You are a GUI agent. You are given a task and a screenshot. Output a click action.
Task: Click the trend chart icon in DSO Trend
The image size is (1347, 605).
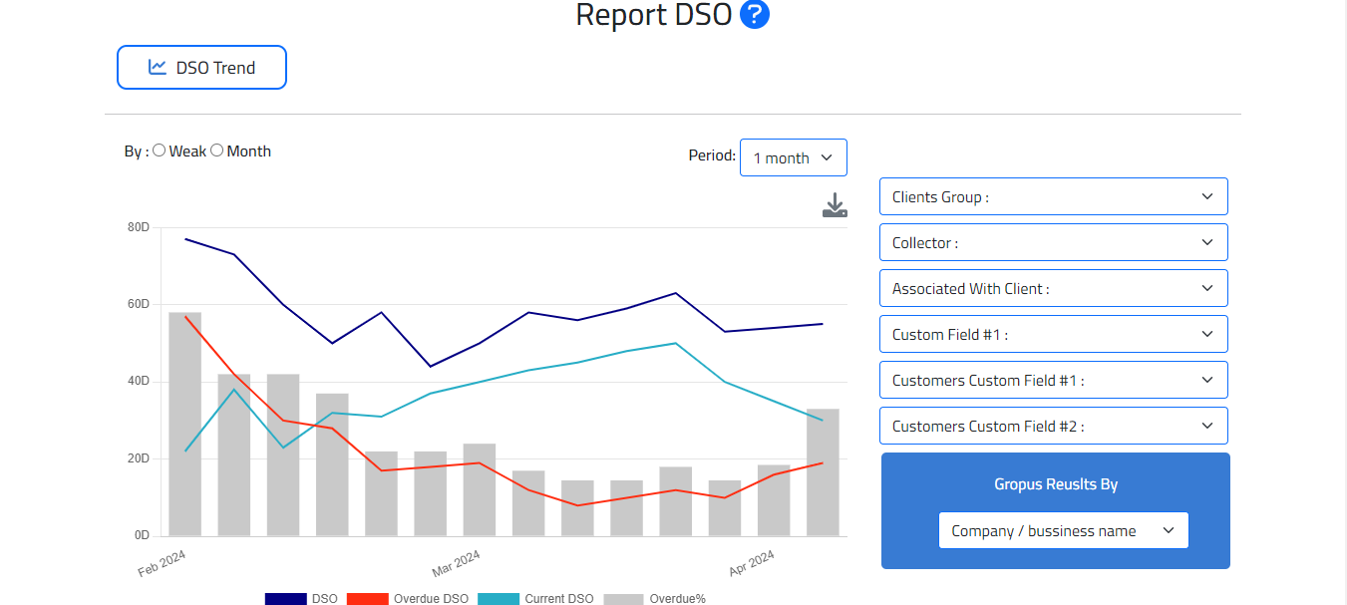pyautogui.click(x=158, y=68)
